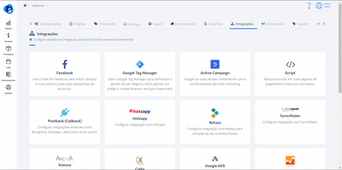Switch to the Páginas tab
342x170 pixels.
coord(77,24)
